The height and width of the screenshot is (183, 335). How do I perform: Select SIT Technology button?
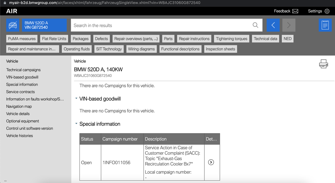109,49
